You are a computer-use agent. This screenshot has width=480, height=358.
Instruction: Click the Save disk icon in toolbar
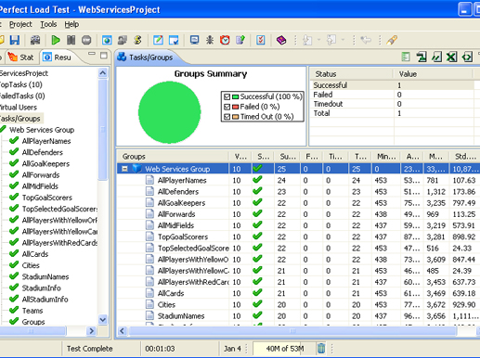point(15,40)
